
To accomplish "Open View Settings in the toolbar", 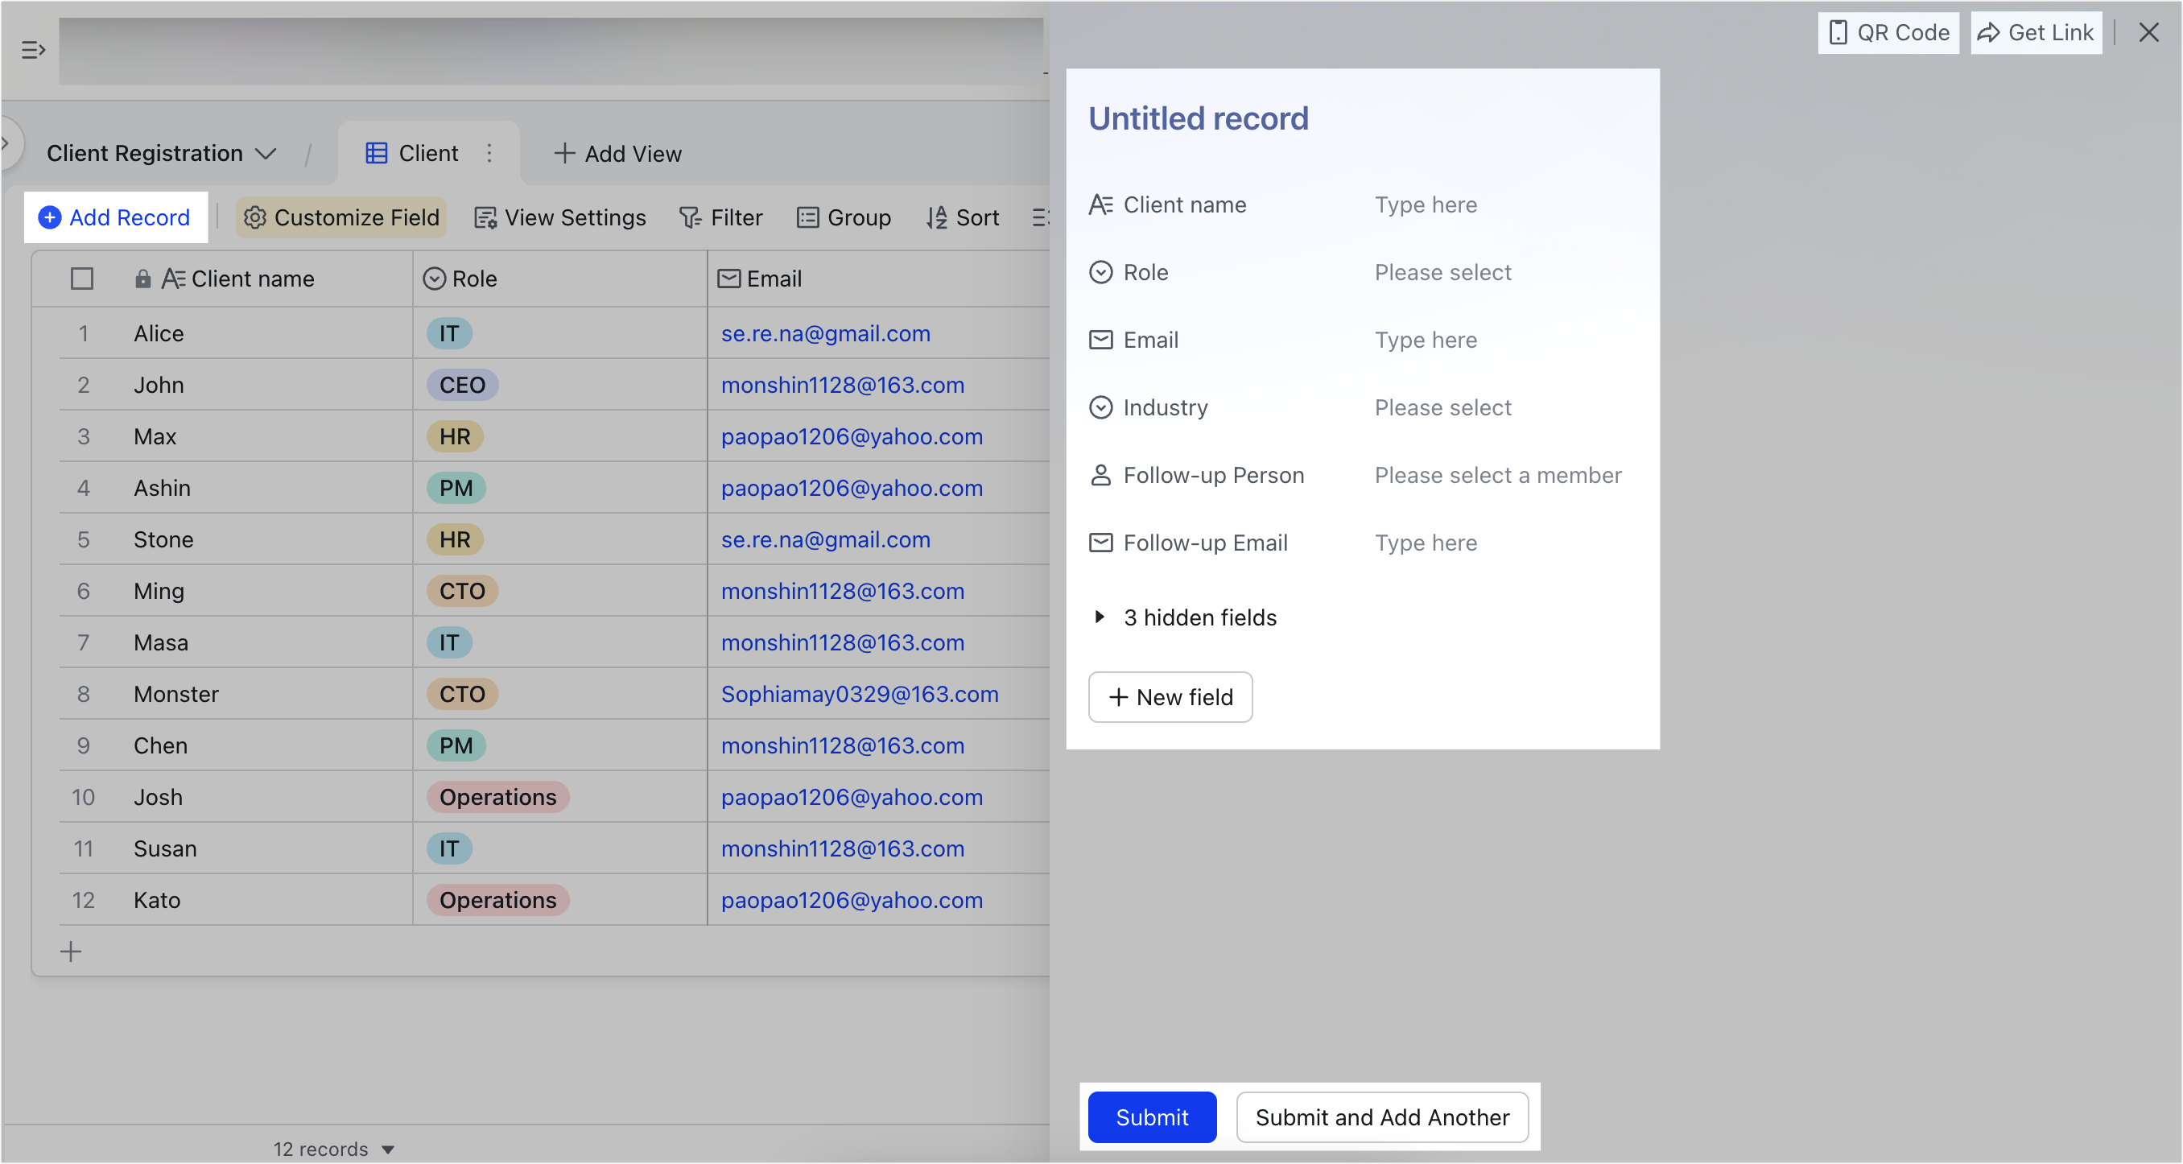I will click(560, 218).
